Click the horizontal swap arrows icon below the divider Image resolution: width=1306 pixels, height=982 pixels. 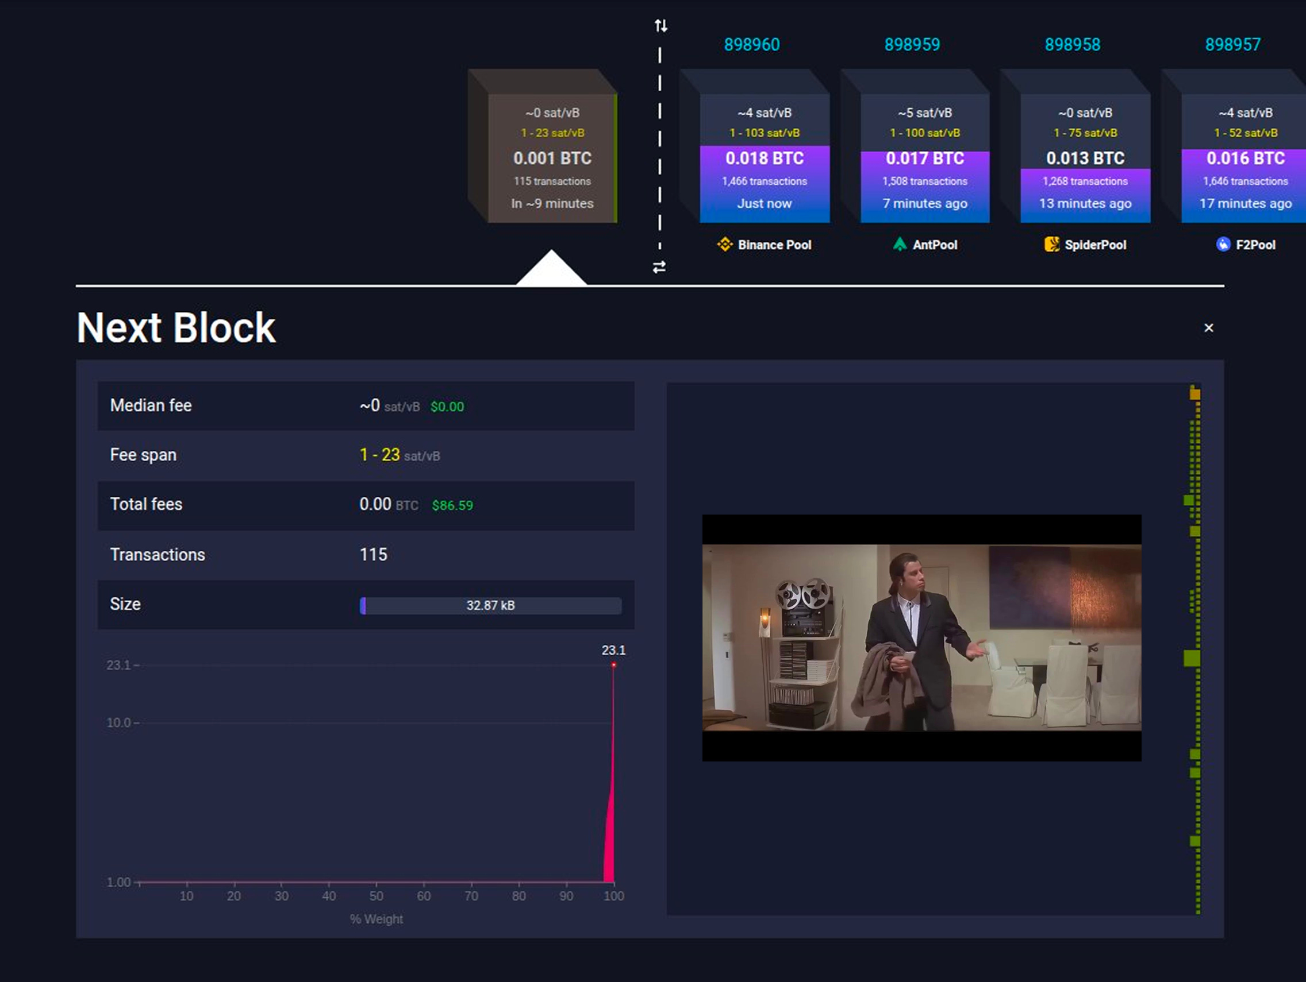pyautogui.click(x=659, y=267)
